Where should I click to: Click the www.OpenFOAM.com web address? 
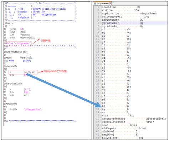click(48, 15)
